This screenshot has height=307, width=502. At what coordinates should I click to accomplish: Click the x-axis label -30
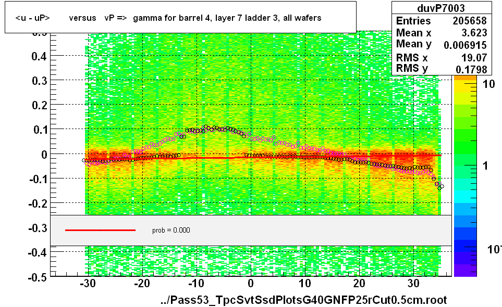88,284
